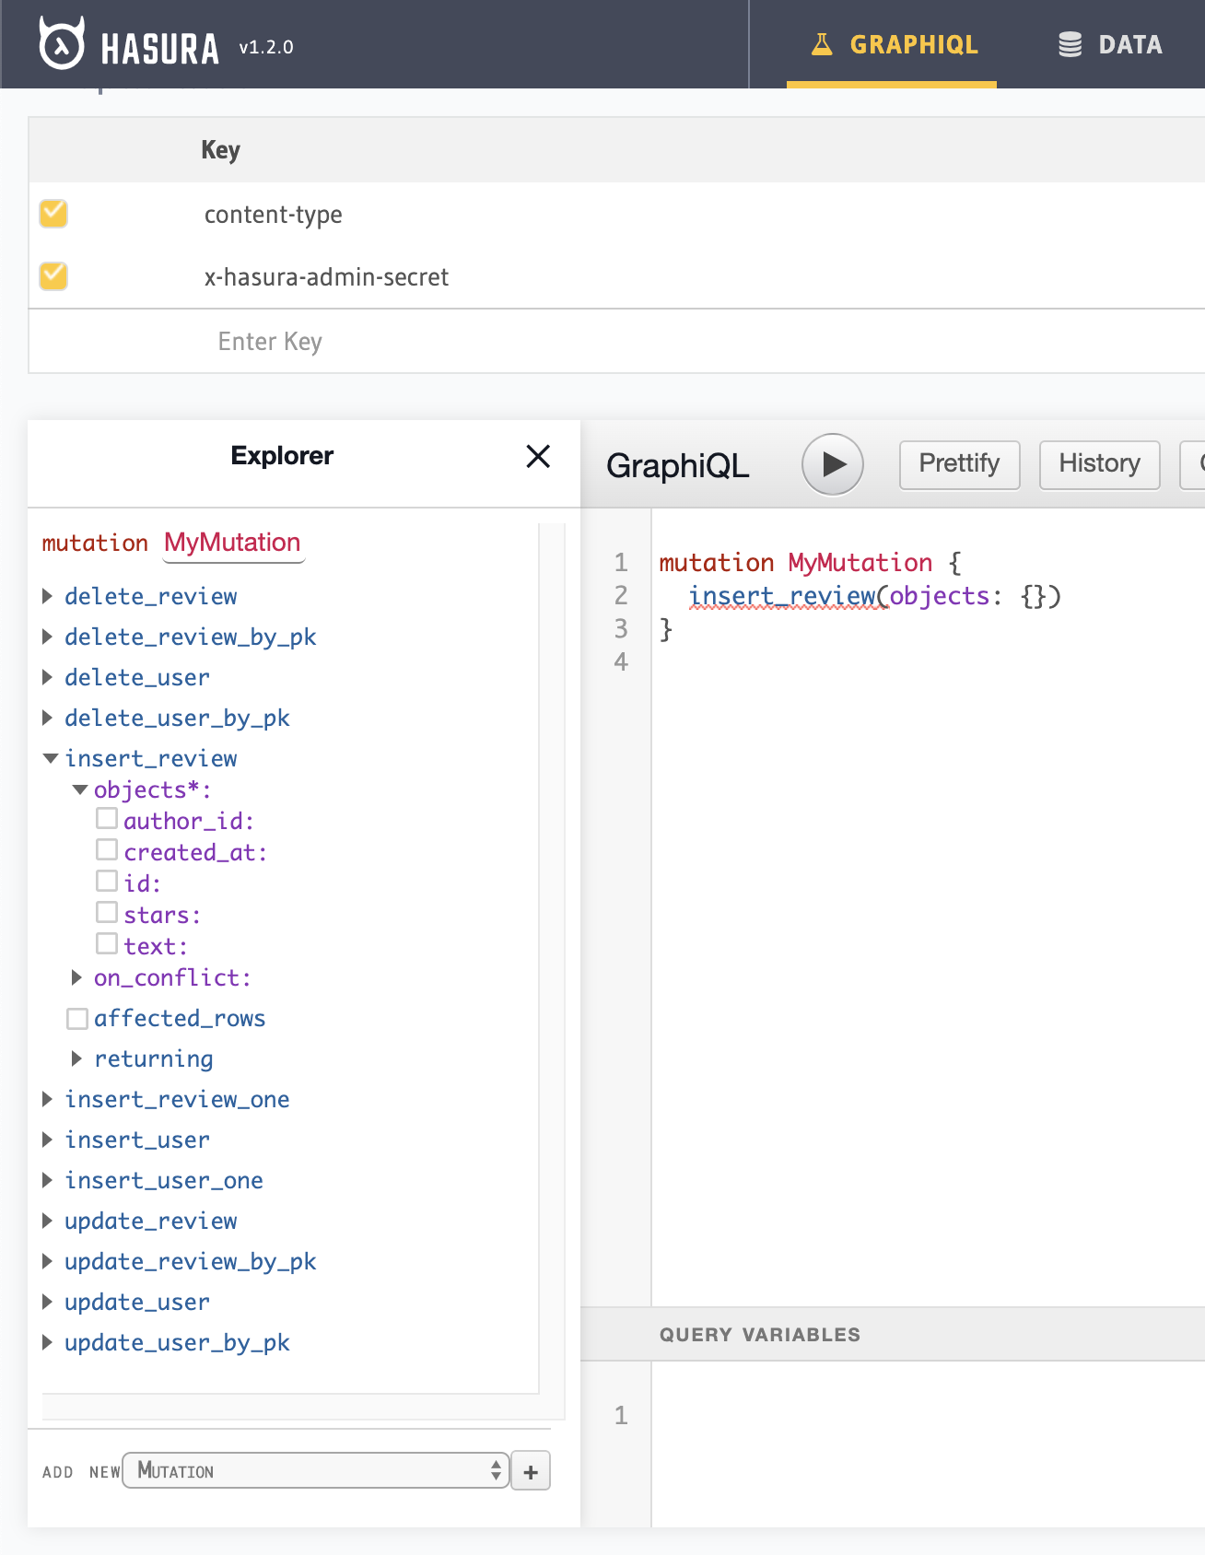Viewport: 1205px width, 1555px height.
Task: Expand the update_user mutation
Action: (x=48, y=1302)
